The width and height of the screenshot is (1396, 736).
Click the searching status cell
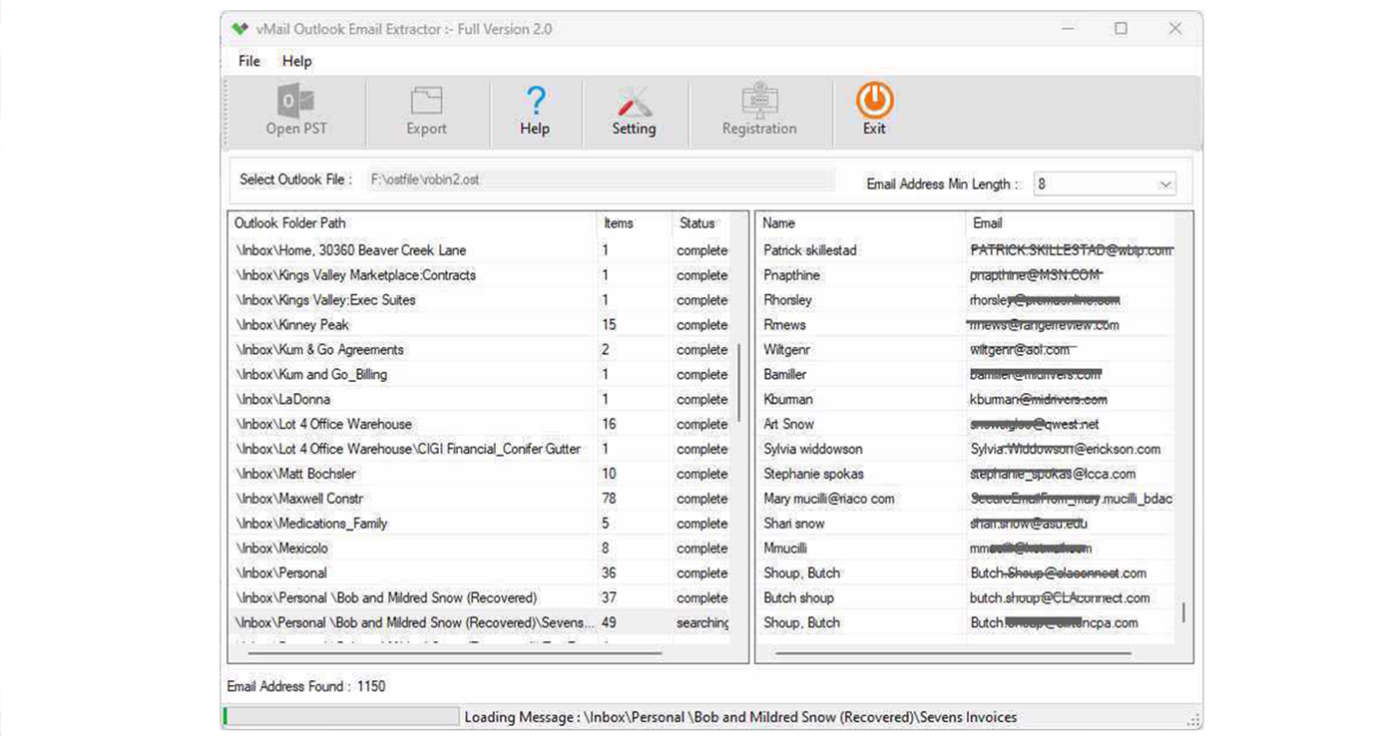[x=702, y=622]
